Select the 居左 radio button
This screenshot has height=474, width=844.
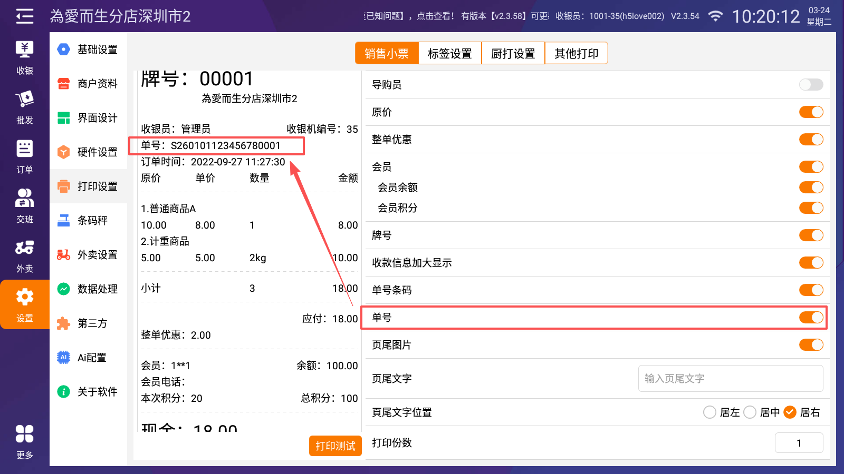tap(709, 412)
